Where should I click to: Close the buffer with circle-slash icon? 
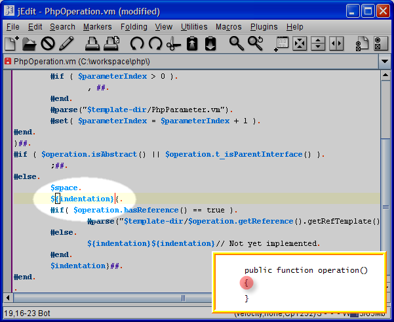(x=48, y=43)
